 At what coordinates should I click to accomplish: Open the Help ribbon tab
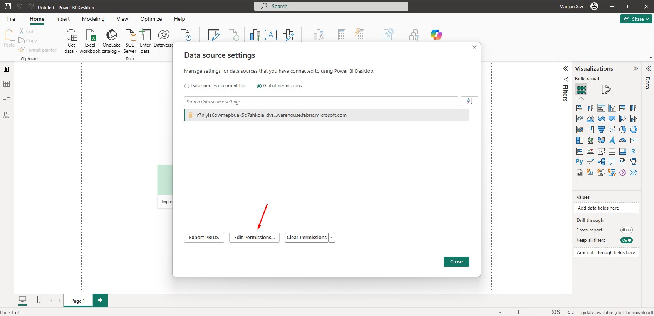point(179,19)
